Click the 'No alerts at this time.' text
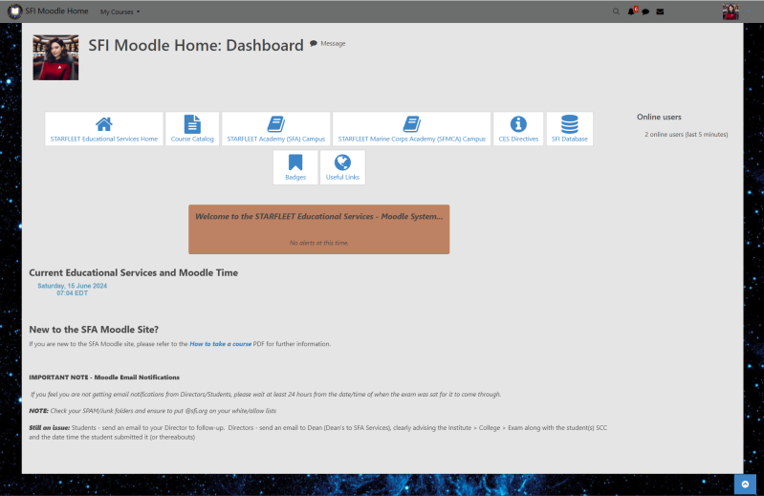 click(x=318, y=243)
